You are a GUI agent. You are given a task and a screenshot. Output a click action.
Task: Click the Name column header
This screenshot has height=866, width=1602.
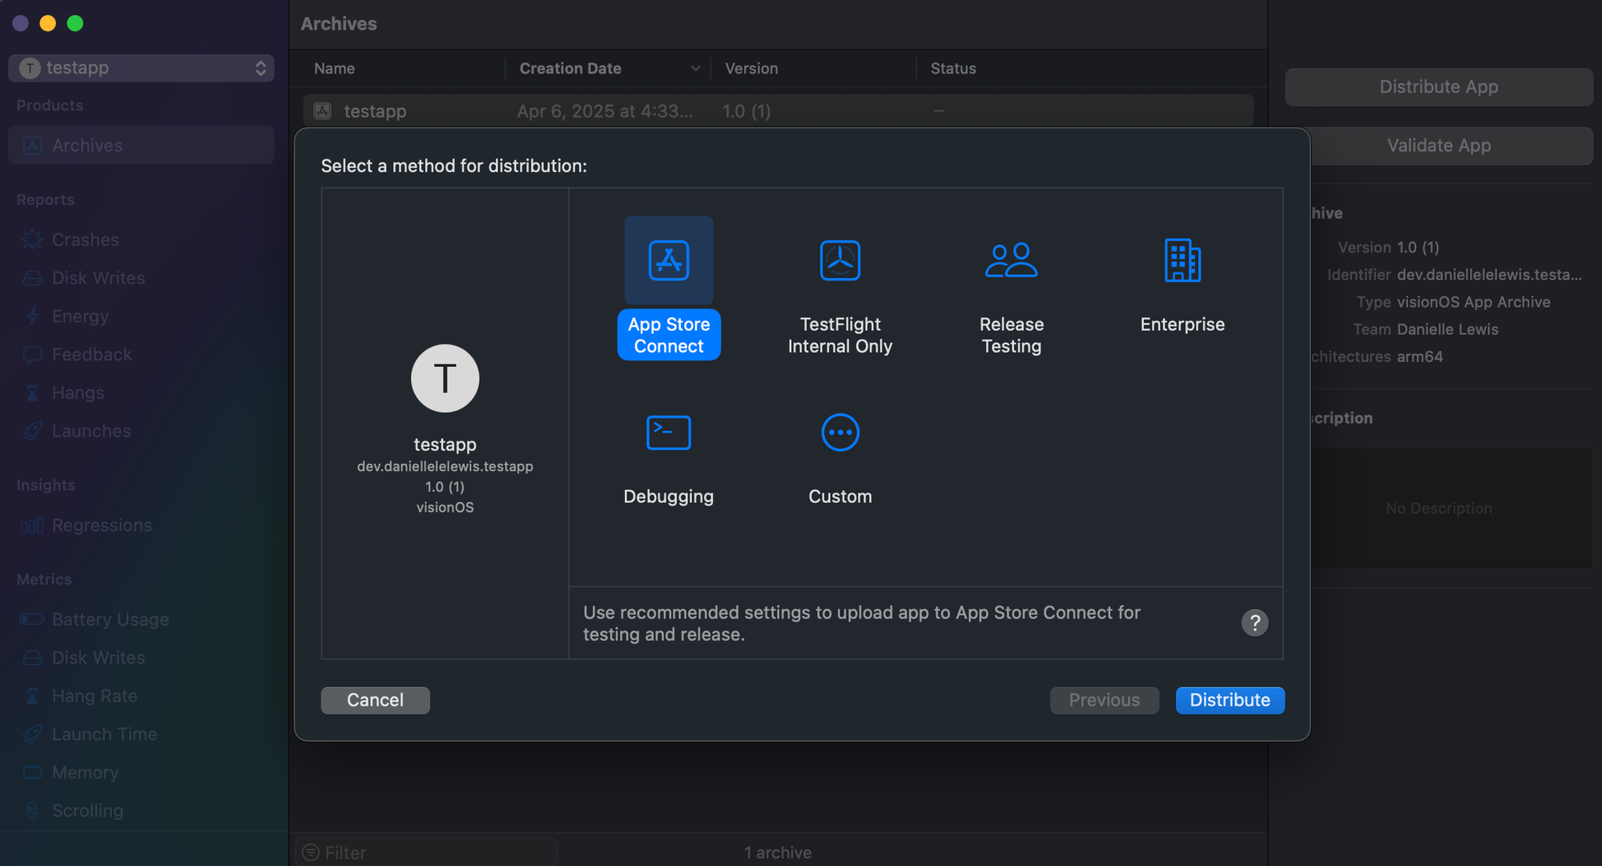[335, 69]
